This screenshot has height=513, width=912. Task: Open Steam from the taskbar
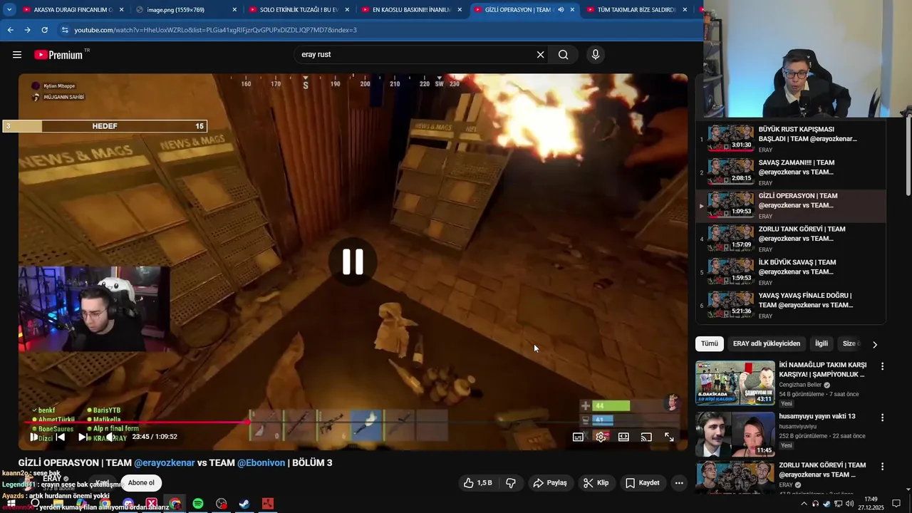(244, 504)
